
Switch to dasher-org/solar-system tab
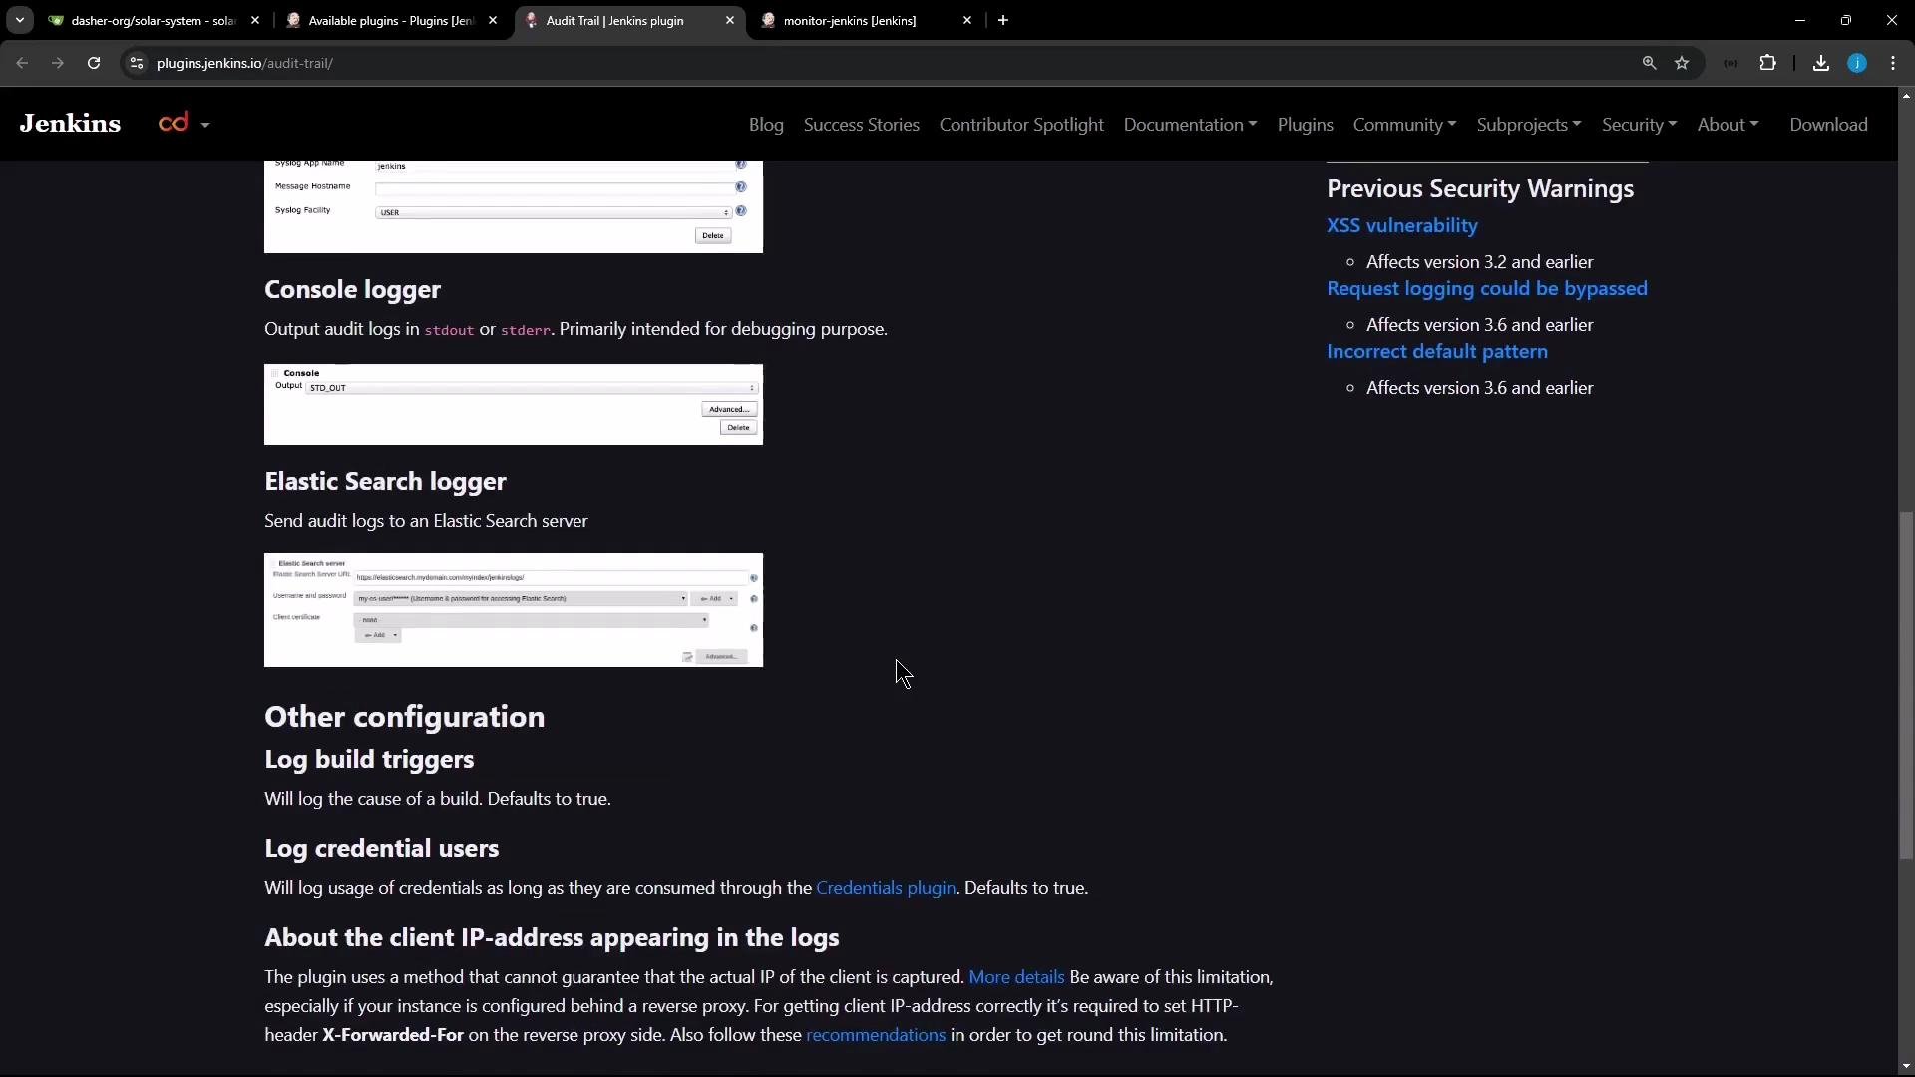pos(155,20)
